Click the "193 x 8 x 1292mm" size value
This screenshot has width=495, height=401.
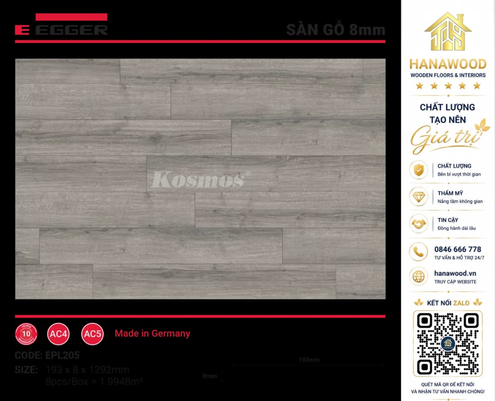tap(87, 370)
